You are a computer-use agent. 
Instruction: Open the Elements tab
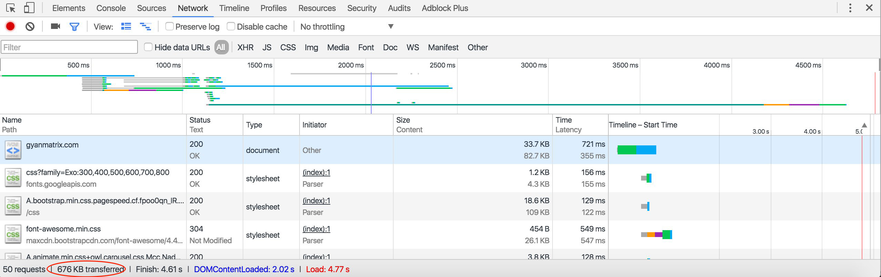pos(69,8)
